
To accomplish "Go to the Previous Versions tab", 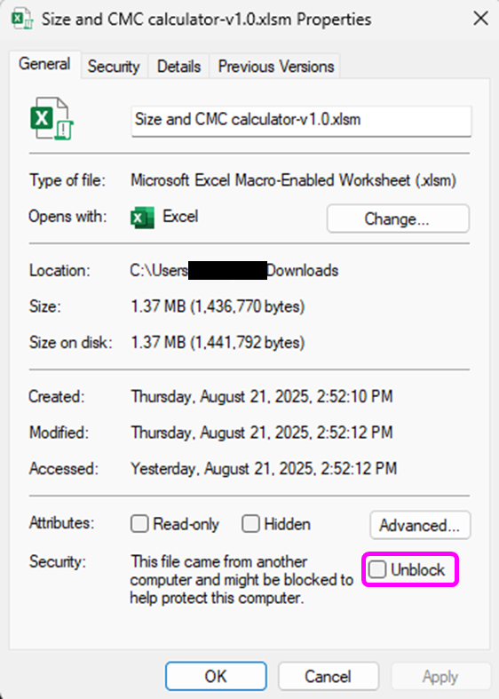I will (276, 67).
